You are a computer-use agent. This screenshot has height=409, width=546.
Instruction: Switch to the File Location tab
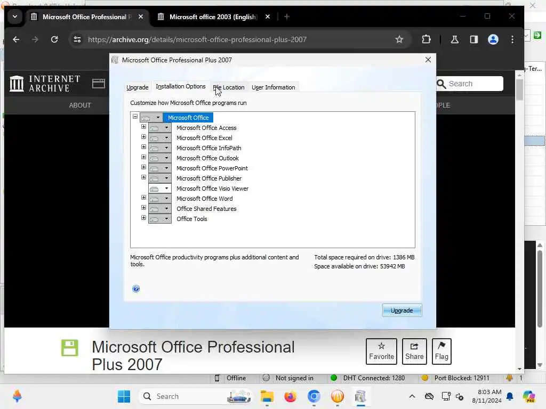(228, 87)
